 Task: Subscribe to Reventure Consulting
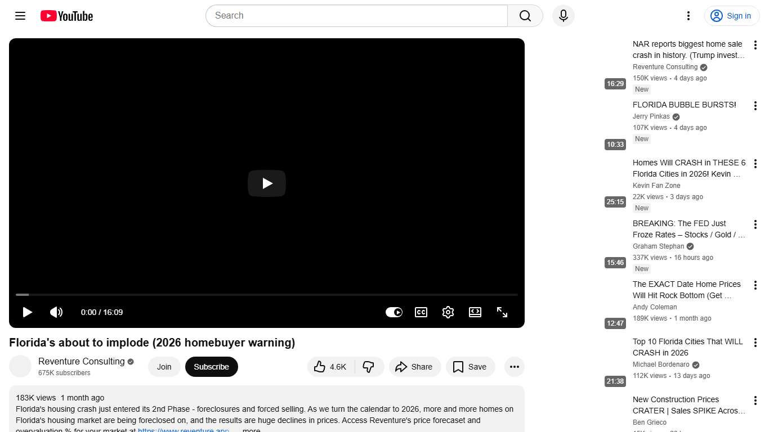(x=212, y=367)
